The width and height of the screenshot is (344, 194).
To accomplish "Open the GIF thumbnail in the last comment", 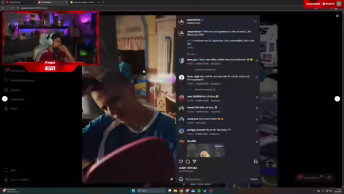I will (206, 151).
